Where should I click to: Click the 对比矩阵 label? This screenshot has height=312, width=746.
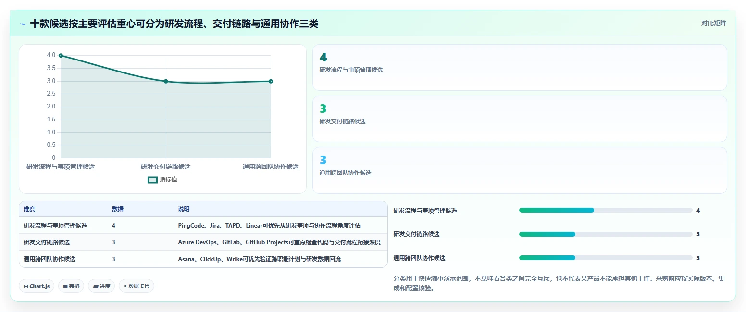[713, 23]
